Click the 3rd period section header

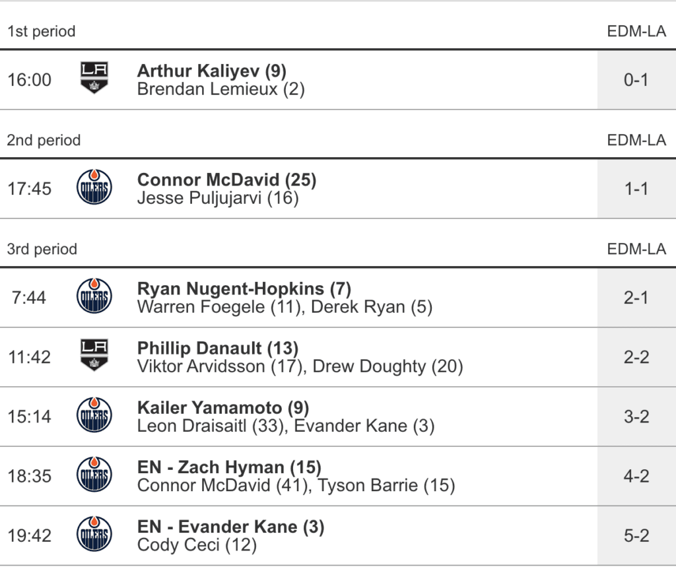(x=42, y=249)
